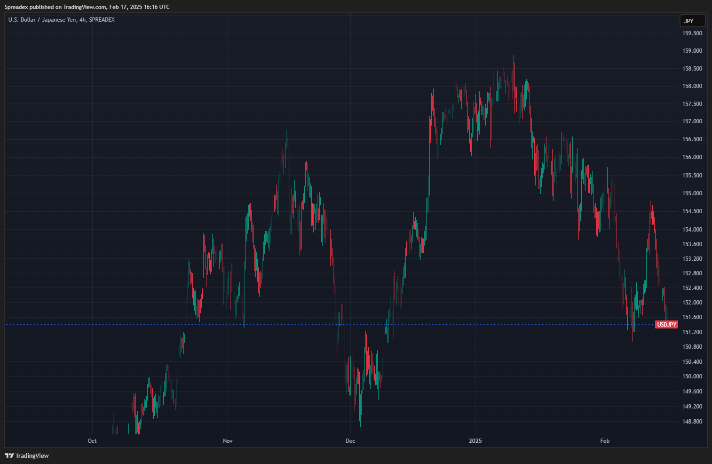Click the 158.500 price level

[692, 69]
